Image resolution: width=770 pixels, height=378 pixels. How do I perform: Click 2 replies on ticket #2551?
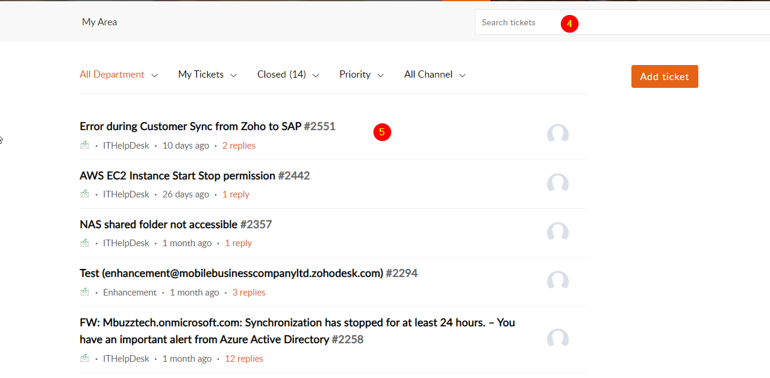(239, 146)
